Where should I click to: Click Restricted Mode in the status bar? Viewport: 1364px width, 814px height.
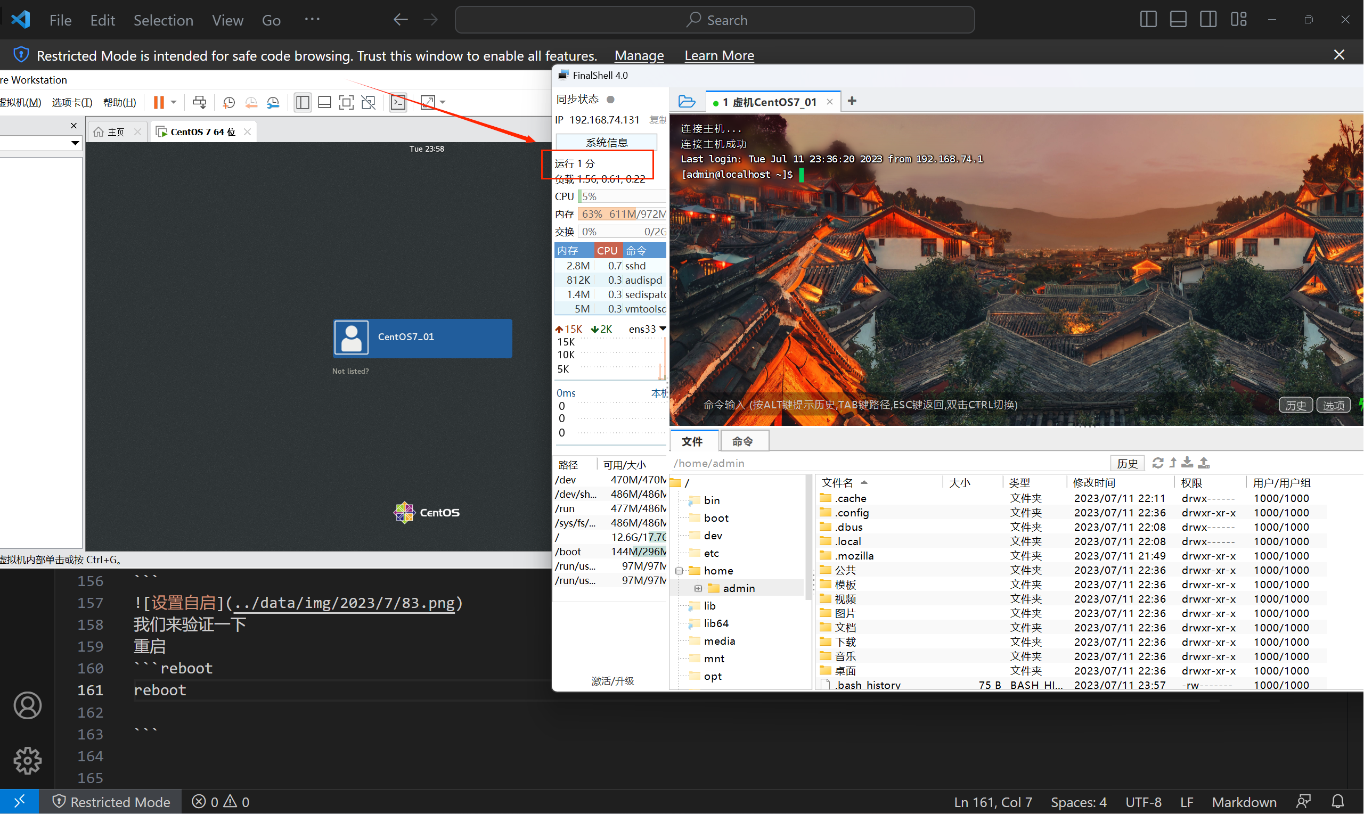coord(111,802)
